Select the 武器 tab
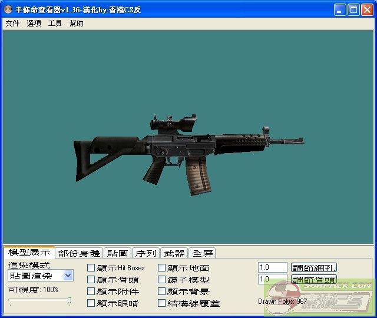 [x=174, y=253]
